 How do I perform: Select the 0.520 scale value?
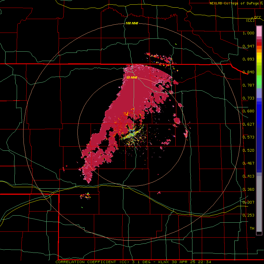[248, 150]
